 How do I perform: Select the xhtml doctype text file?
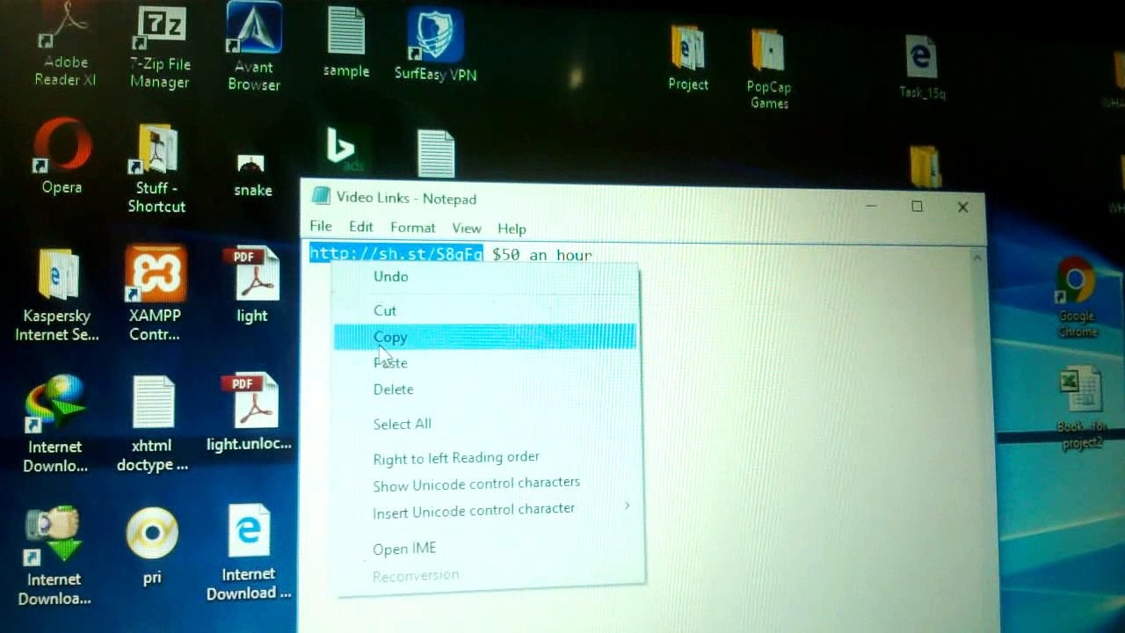coord(153,424)
